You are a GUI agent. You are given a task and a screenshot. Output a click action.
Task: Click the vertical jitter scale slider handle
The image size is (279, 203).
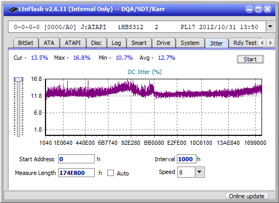point(19,79)
